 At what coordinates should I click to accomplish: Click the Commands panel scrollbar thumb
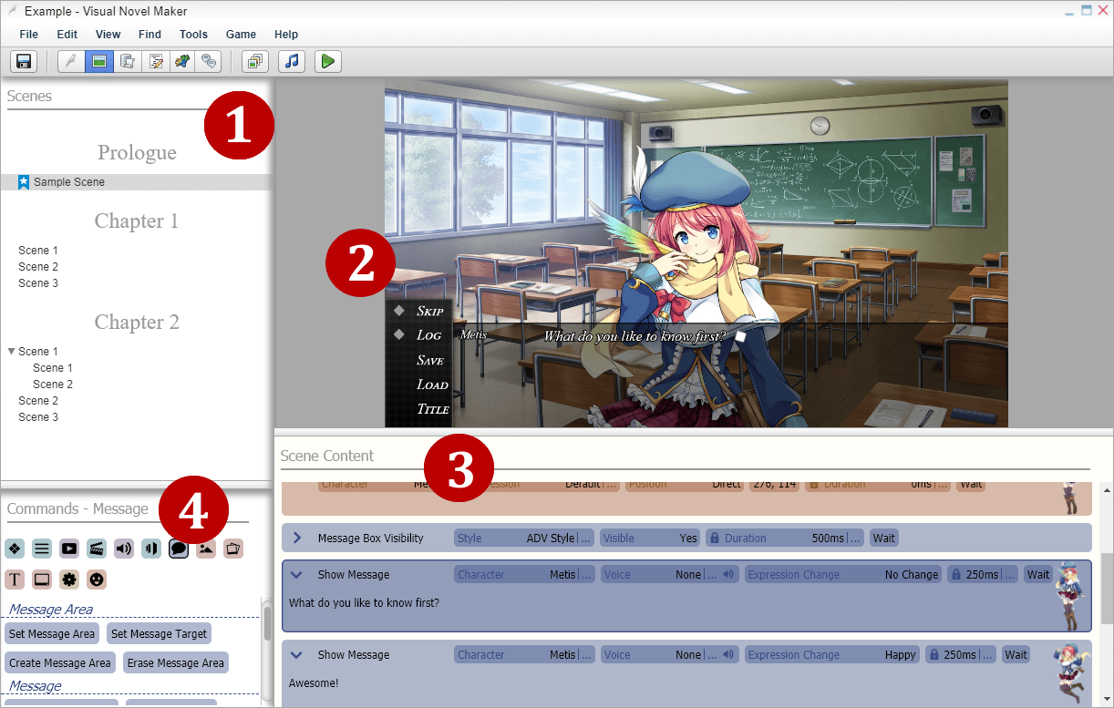click(x=267, y=625)
